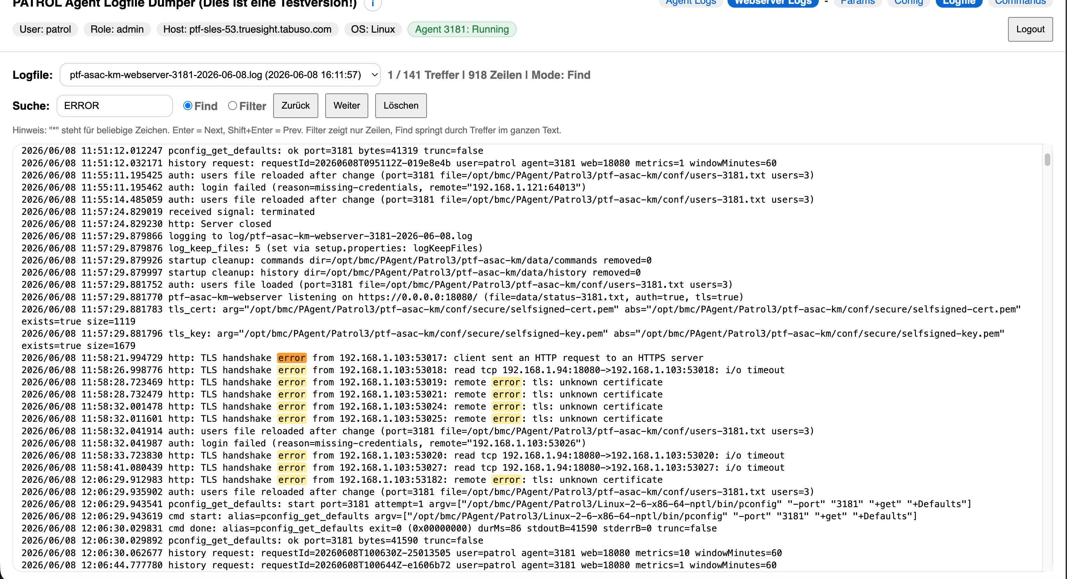Image resolution: width=1067 pixels, height=579 pixels.
Task: Click the 'Role: admin' badge
Action: 117,30
